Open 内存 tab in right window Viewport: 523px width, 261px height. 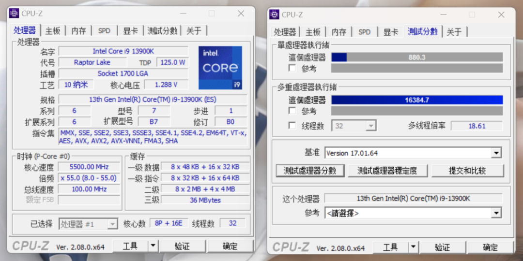[339, 32]
